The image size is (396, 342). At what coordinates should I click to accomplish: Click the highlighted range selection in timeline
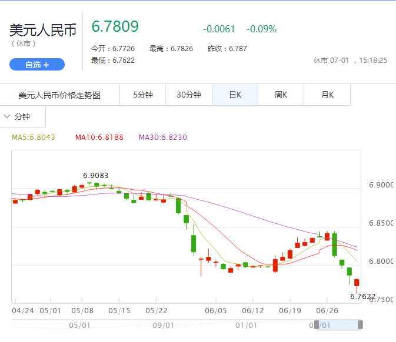(x=338, y=324)
